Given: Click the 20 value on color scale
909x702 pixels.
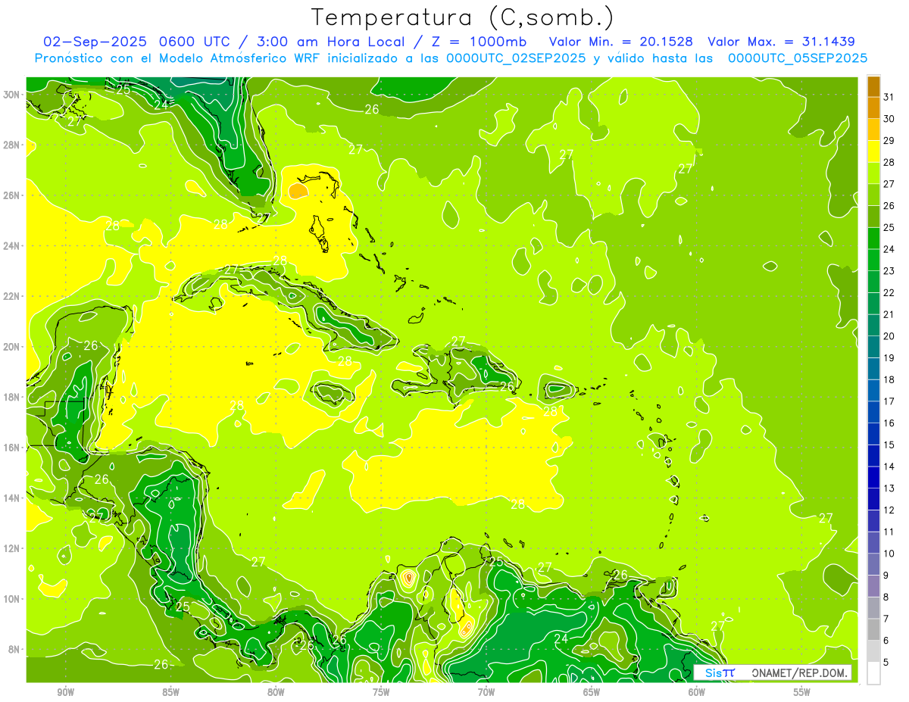Looking at the screenshot, I should pos(889,336).
